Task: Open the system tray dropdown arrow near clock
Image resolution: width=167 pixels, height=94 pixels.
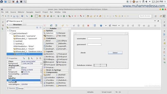Action: tap(150, 2)
